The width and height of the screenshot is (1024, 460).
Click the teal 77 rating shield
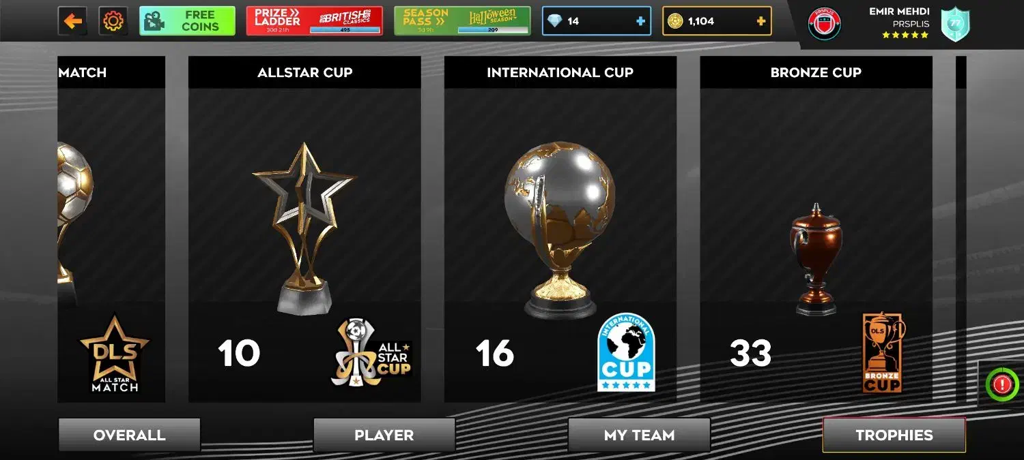click(x=955, y=25)
